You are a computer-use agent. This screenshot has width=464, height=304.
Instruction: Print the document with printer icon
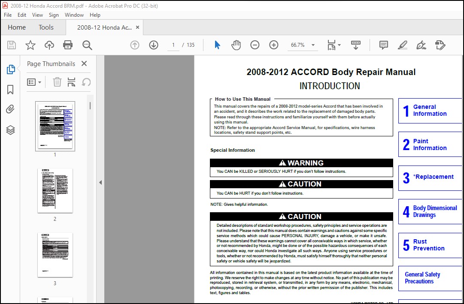tap(68, 45)
